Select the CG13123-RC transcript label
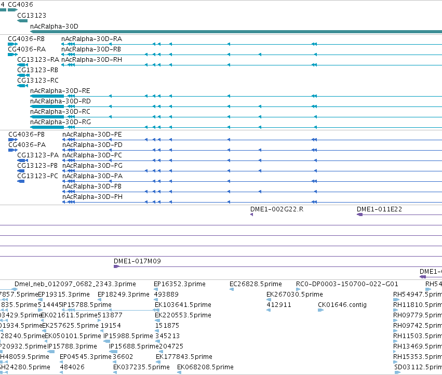 pos(38,81)
